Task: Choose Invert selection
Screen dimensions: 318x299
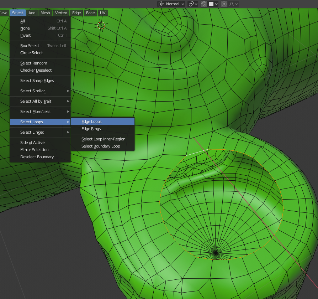Action: (40, 35)
